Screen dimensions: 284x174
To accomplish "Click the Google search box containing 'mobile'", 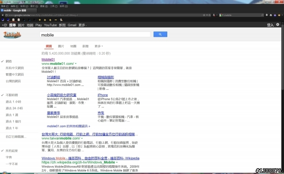I will point(95,35).
